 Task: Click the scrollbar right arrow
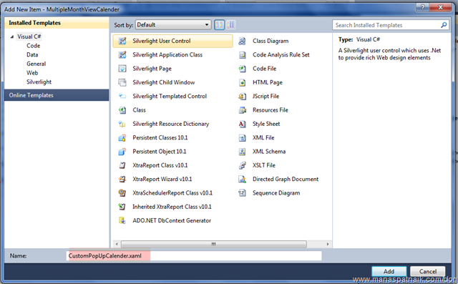coord(328,244)
